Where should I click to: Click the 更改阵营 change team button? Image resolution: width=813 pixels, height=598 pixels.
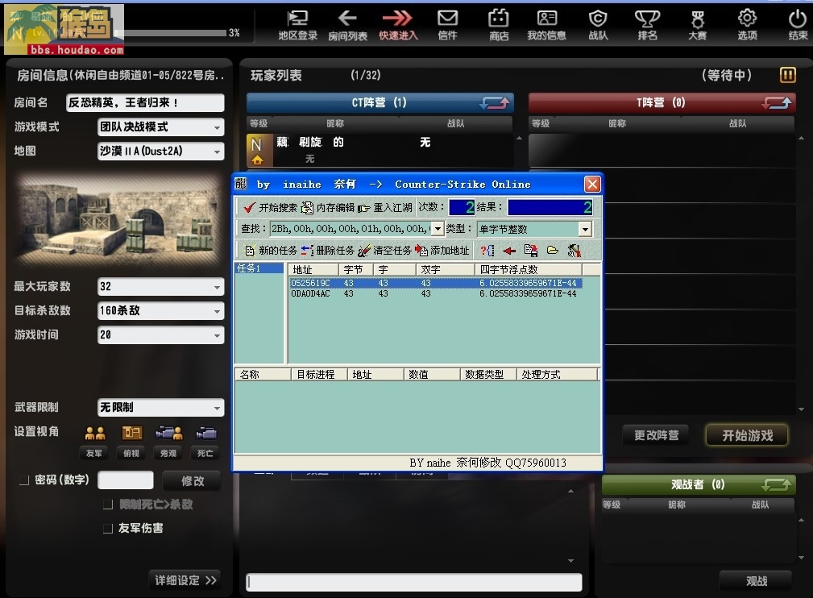(x=656, y=435)
